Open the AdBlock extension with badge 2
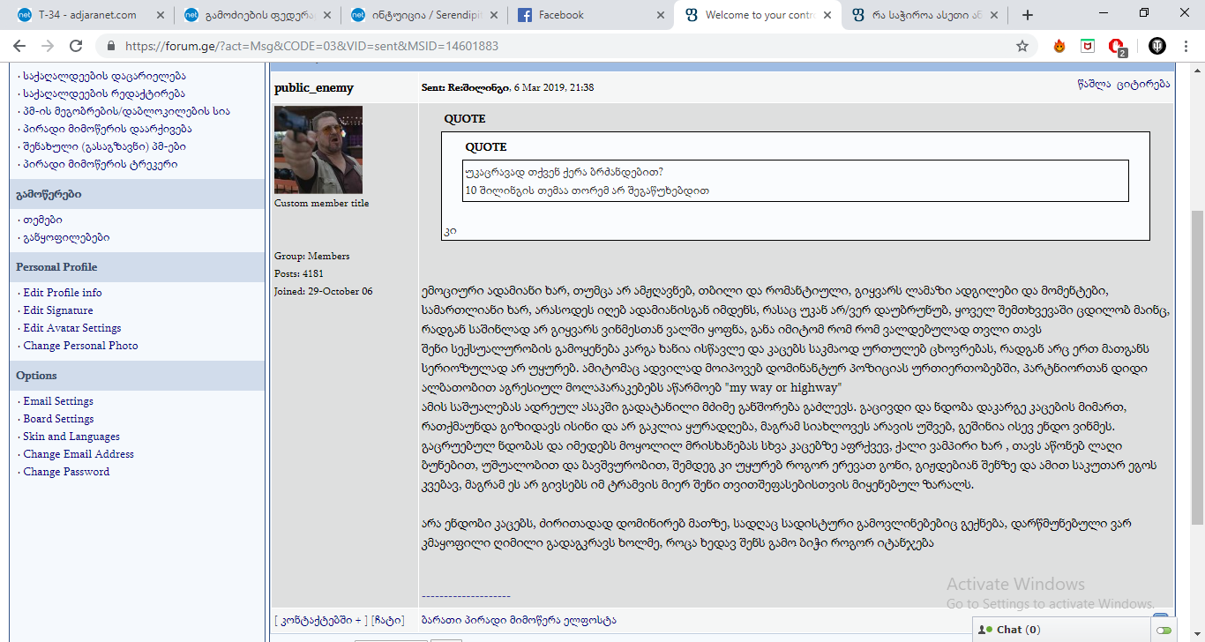1205x642 pixels. 1117,47
